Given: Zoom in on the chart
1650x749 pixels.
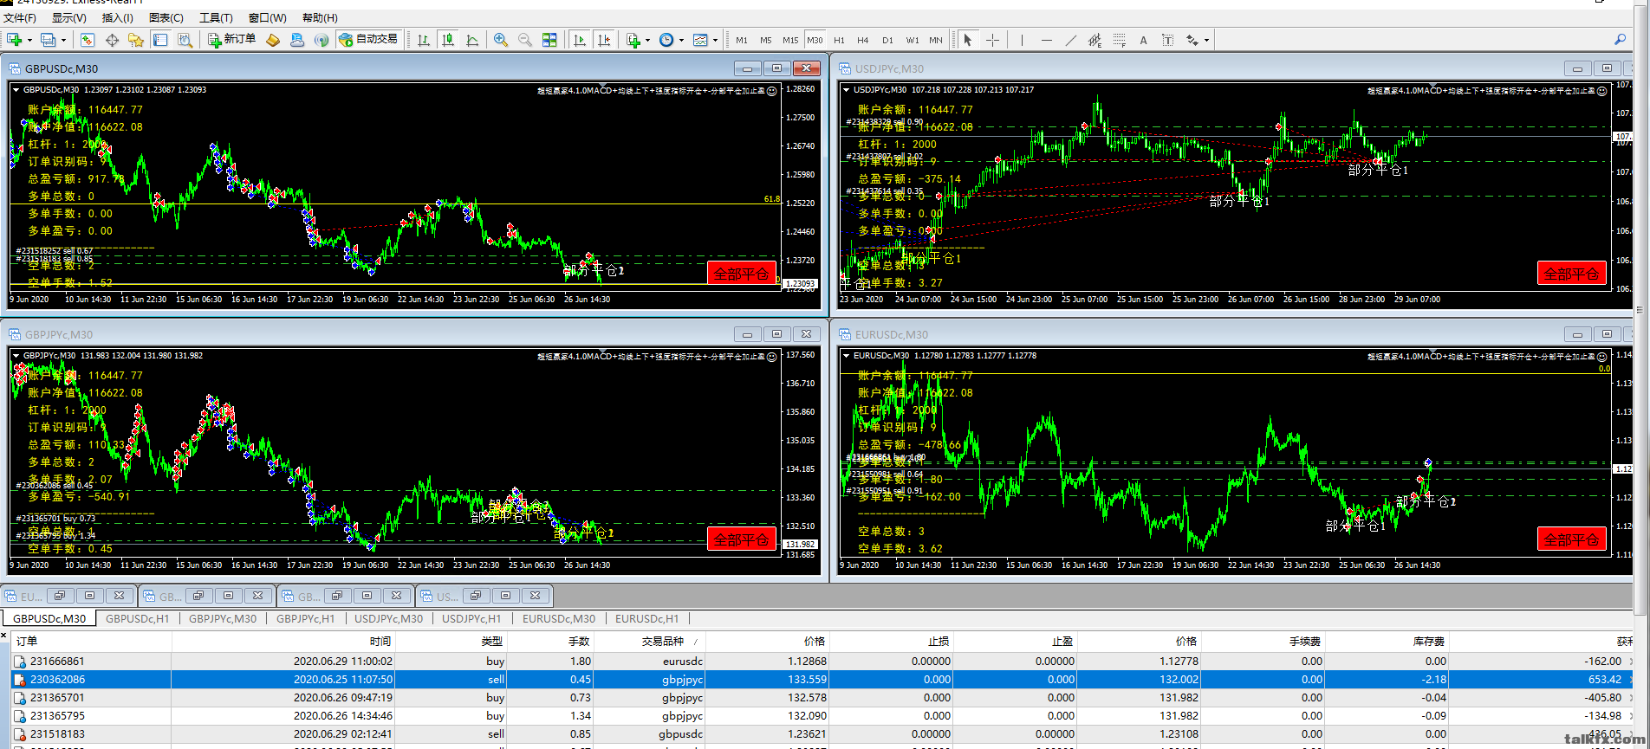Looking at the screenshot, I should tap(501, 40).
